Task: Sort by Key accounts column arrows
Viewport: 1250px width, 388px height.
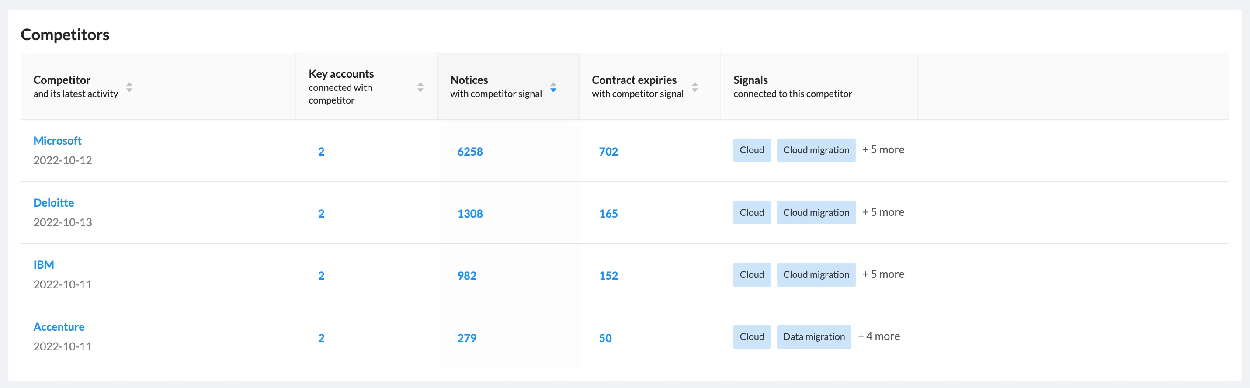Action: pyautogui.click(x=420, y=87)
